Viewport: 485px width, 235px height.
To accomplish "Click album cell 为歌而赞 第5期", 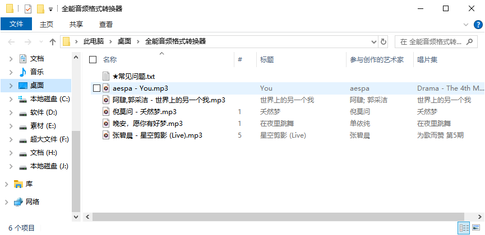I will (441, 135).
